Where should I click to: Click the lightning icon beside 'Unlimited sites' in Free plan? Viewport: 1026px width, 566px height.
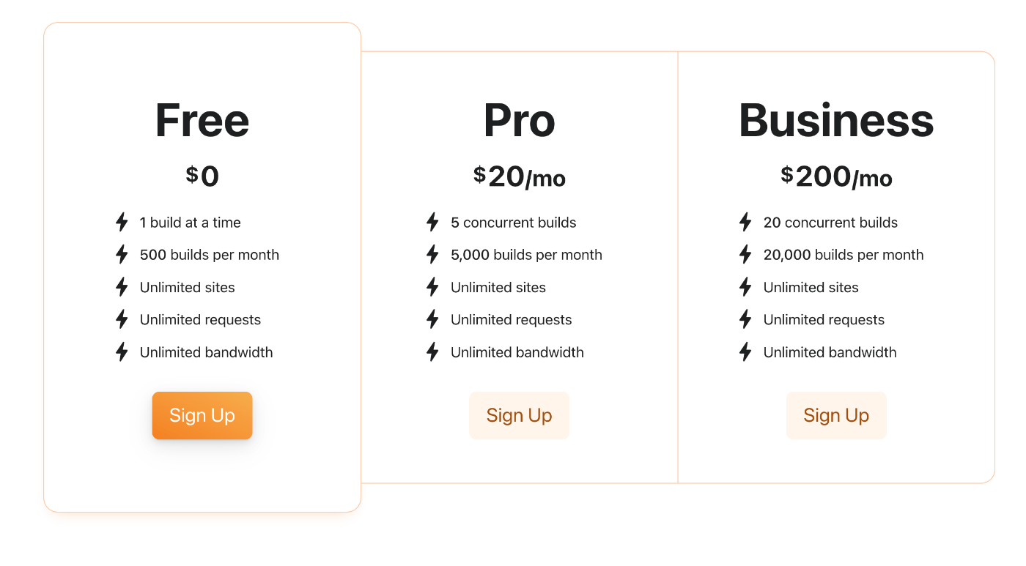point(122,287)
